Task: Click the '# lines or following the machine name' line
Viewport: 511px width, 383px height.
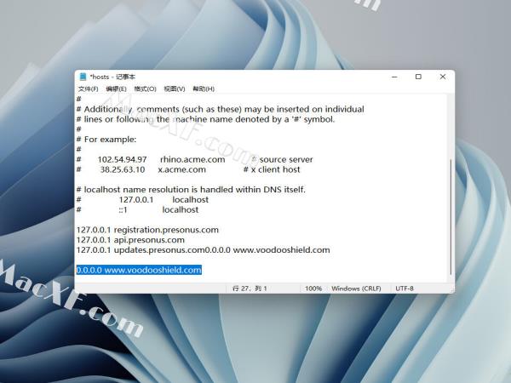Action: (205, 119)
